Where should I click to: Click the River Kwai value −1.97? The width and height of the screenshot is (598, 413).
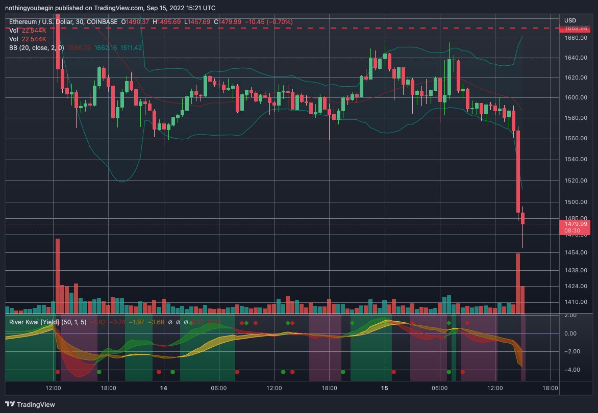point(136,322)
